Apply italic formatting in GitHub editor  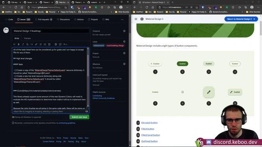click(23, 45)
